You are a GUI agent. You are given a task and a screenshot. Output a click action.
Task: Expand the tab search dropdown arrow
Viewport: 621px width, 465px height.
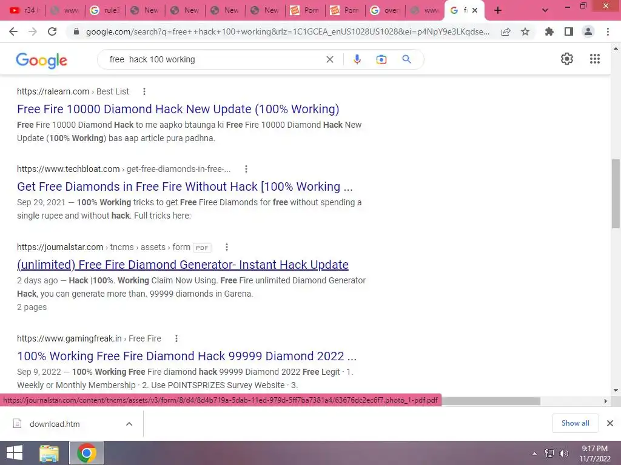click(x=545, y=10)
